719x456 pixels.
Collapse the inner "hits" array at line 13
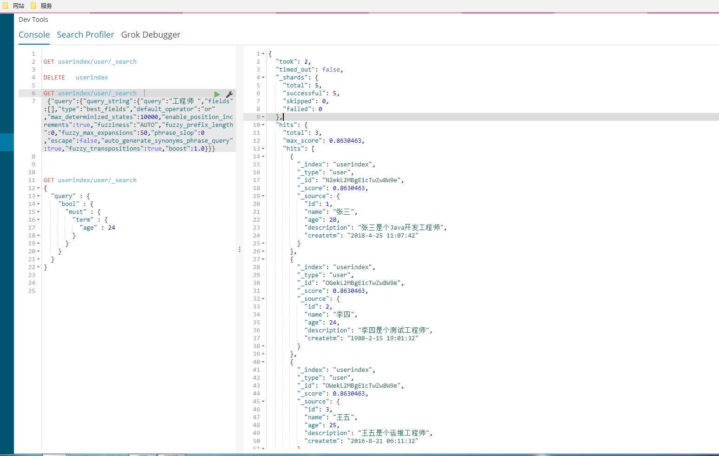click(263, 149)
